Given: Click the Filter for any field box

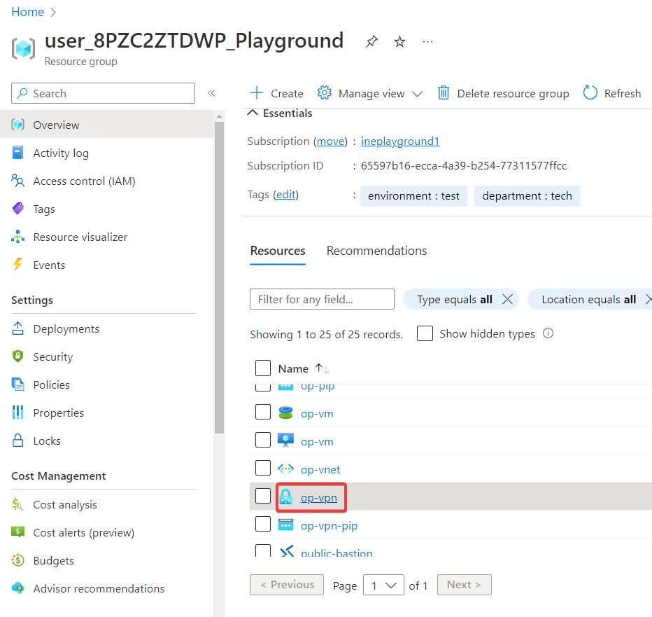Looking at the screenshot, I should click(322, 299).
